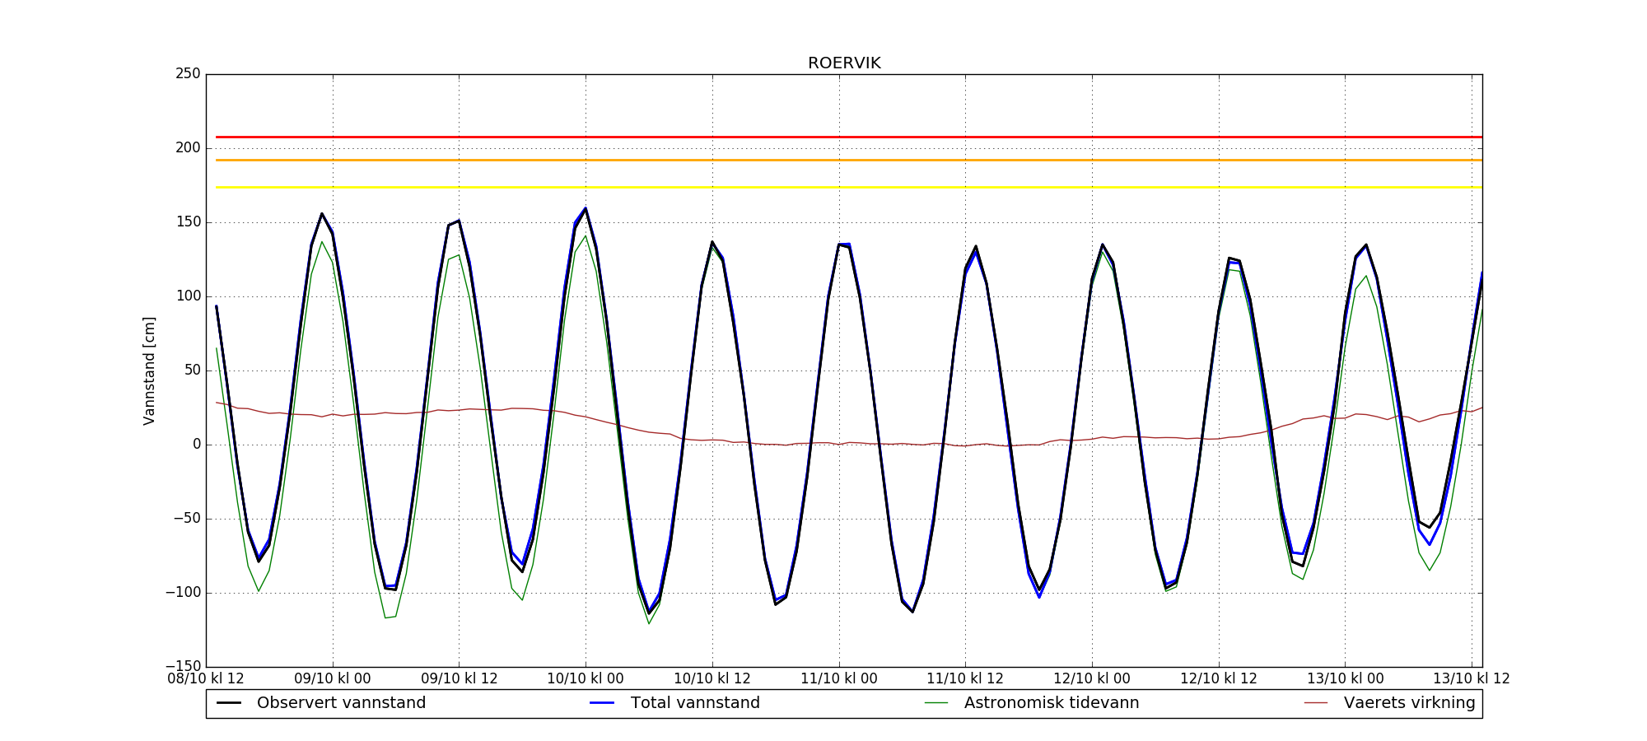Screen dimensions: 1647x741
Task: Click the 0 y-axis tick label
Action: click(196, 445)
